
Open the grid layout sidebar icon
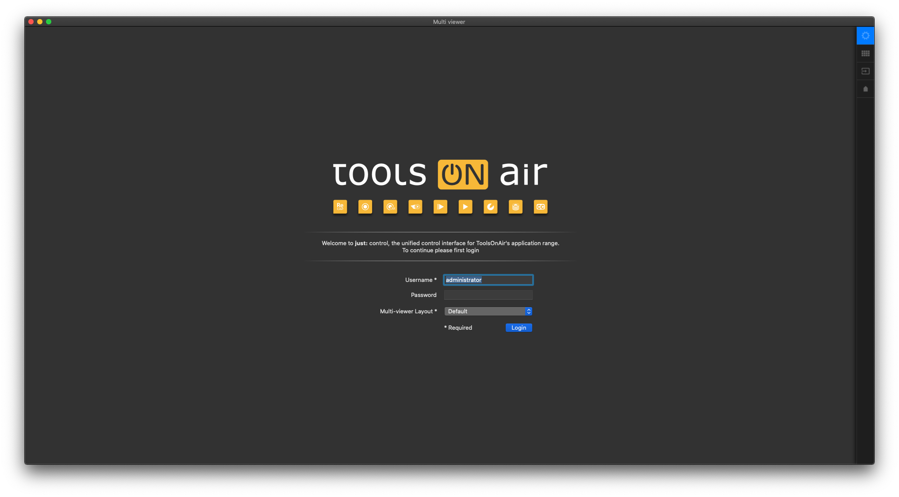(x=865, y=54)
